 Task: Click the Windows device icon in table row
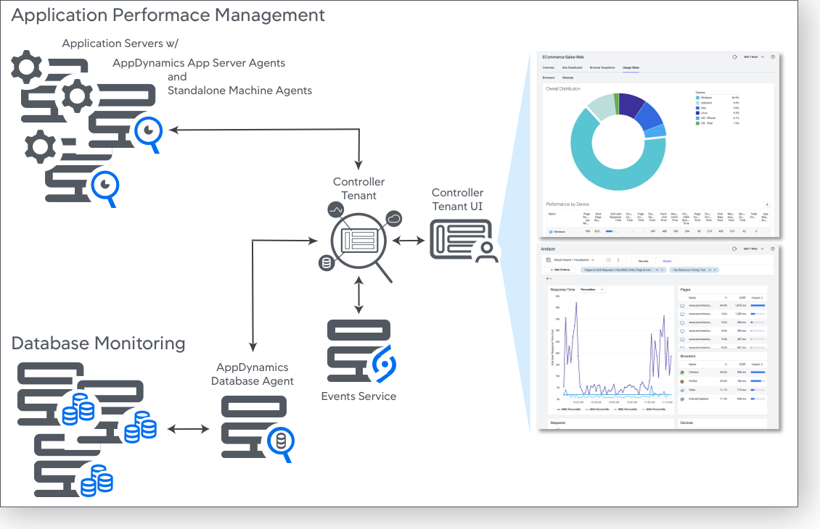click(x=551, y=231)
